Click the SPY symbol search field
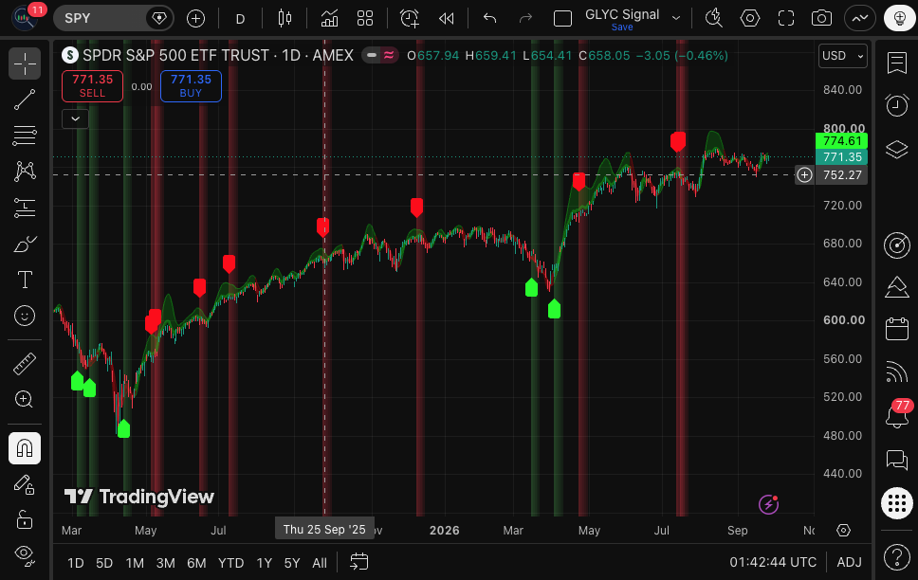This screenshot has width=918, height=580. tap(100, 19)
